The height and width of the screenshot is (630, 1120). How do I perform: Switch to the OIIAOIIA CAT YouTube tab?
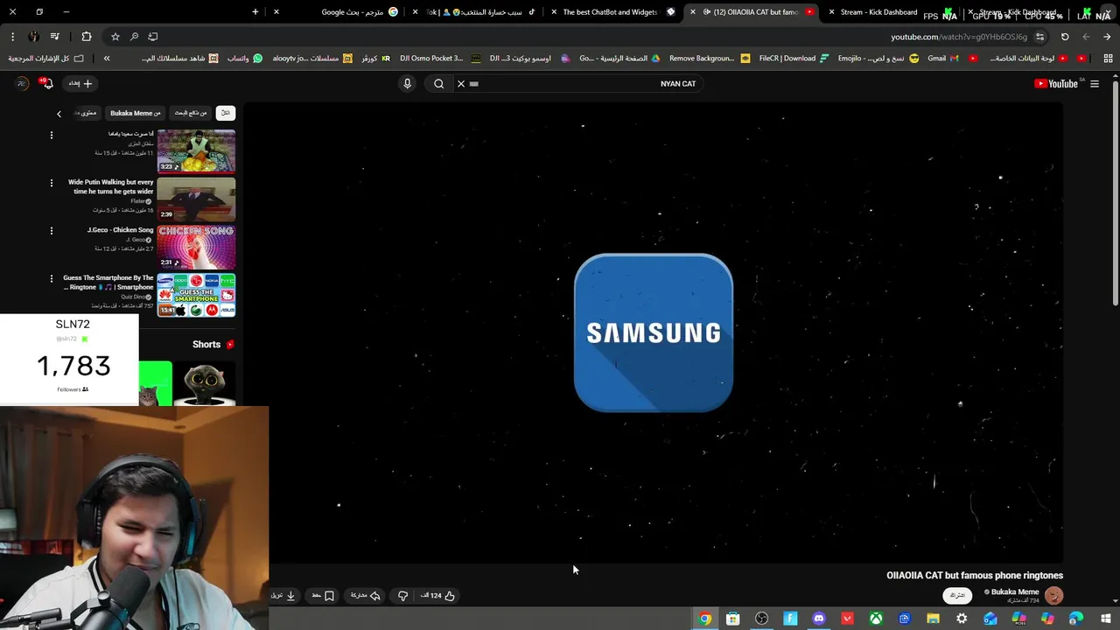click(x=752, y=12)
